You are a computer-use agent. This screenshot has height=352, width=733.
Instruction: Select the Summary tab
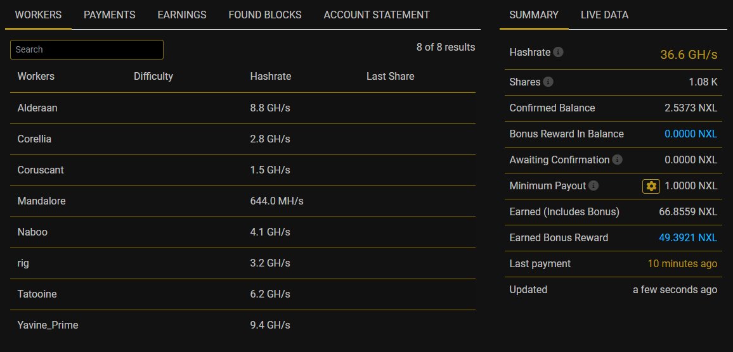coord(534,15)
